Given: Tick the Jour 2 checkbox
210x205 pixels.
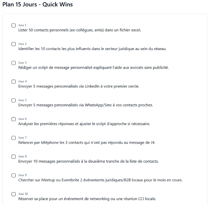Looking at the screenshot, I should [x=14, y=44].
